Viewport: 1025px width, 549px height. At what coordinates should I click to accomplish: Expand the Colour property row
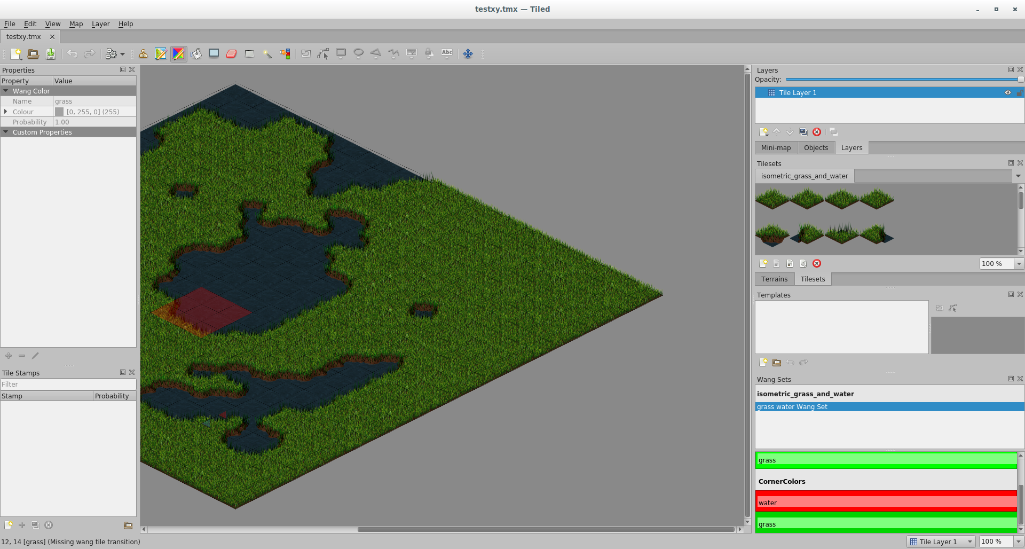(6, 112)
